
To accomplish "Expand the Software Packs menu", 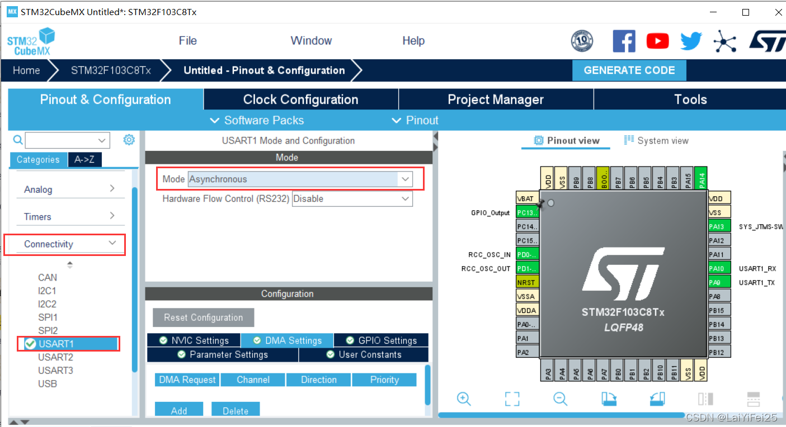I will pyautogui.click(x=257, y=120).
